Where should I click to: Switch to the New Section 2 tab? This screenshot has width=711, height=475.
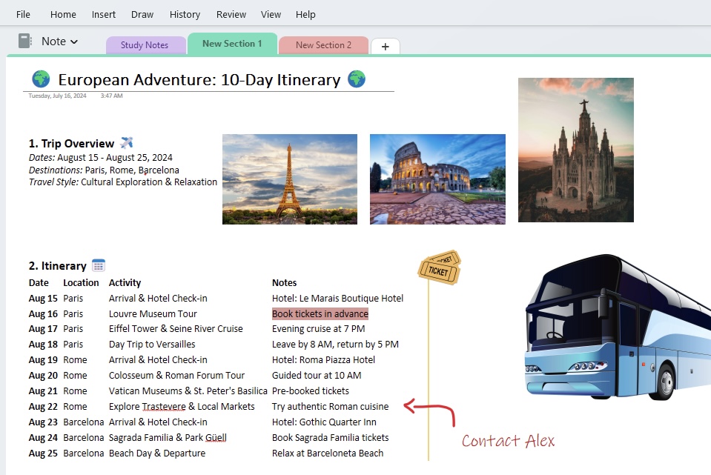pos(323,45)
